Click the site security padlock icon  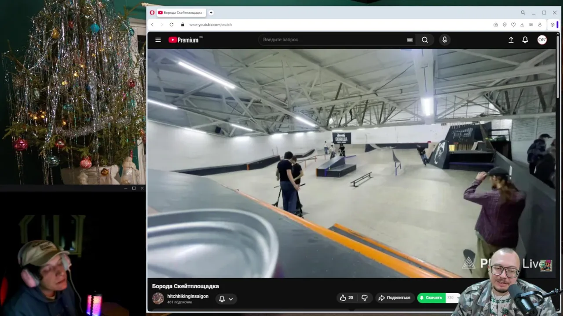(183, 25)
